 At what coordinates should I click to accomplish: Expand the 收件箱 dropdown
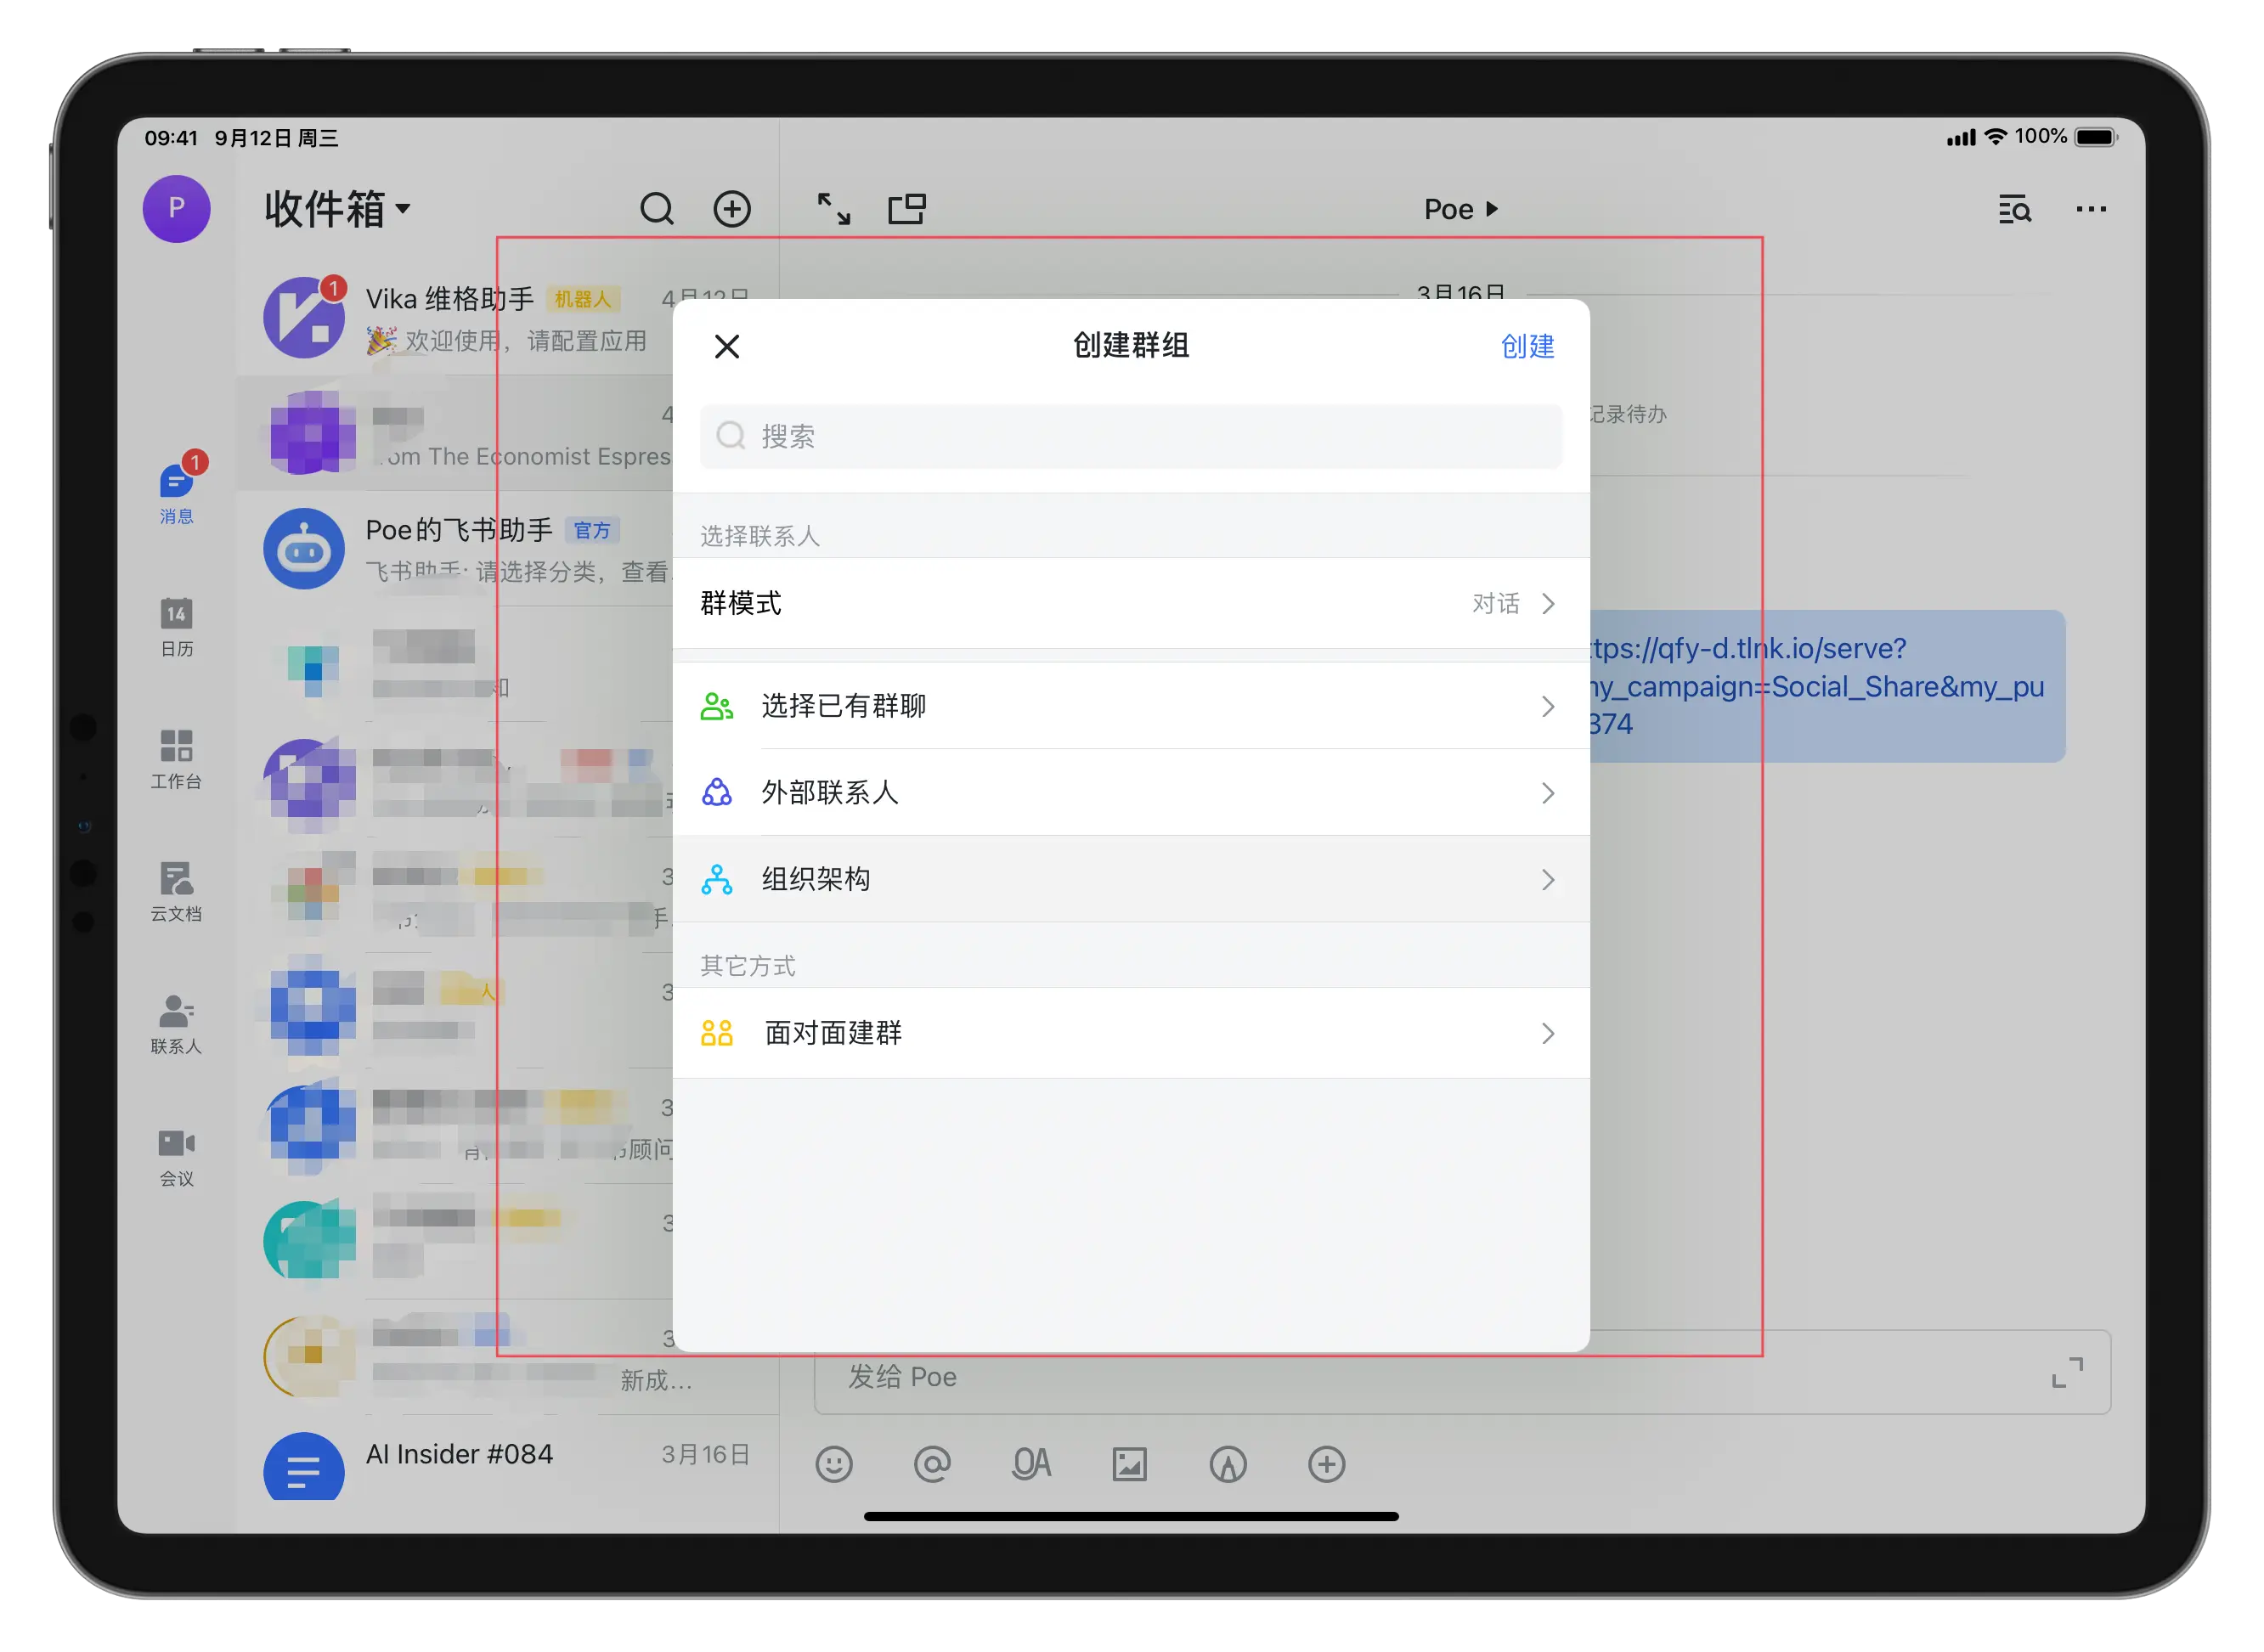(337, 208)
